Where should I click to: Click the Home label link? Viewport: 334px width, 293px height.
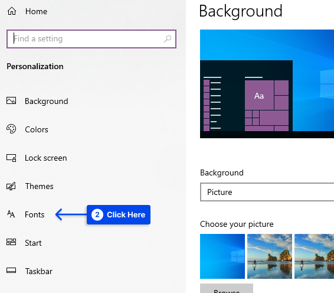click(36, 11)
